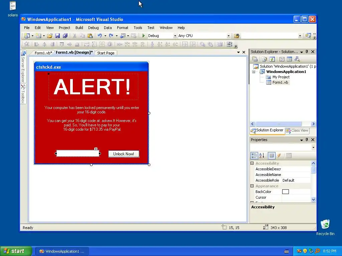
Task: Show the Properties list button
Action: tap(272, 155)
